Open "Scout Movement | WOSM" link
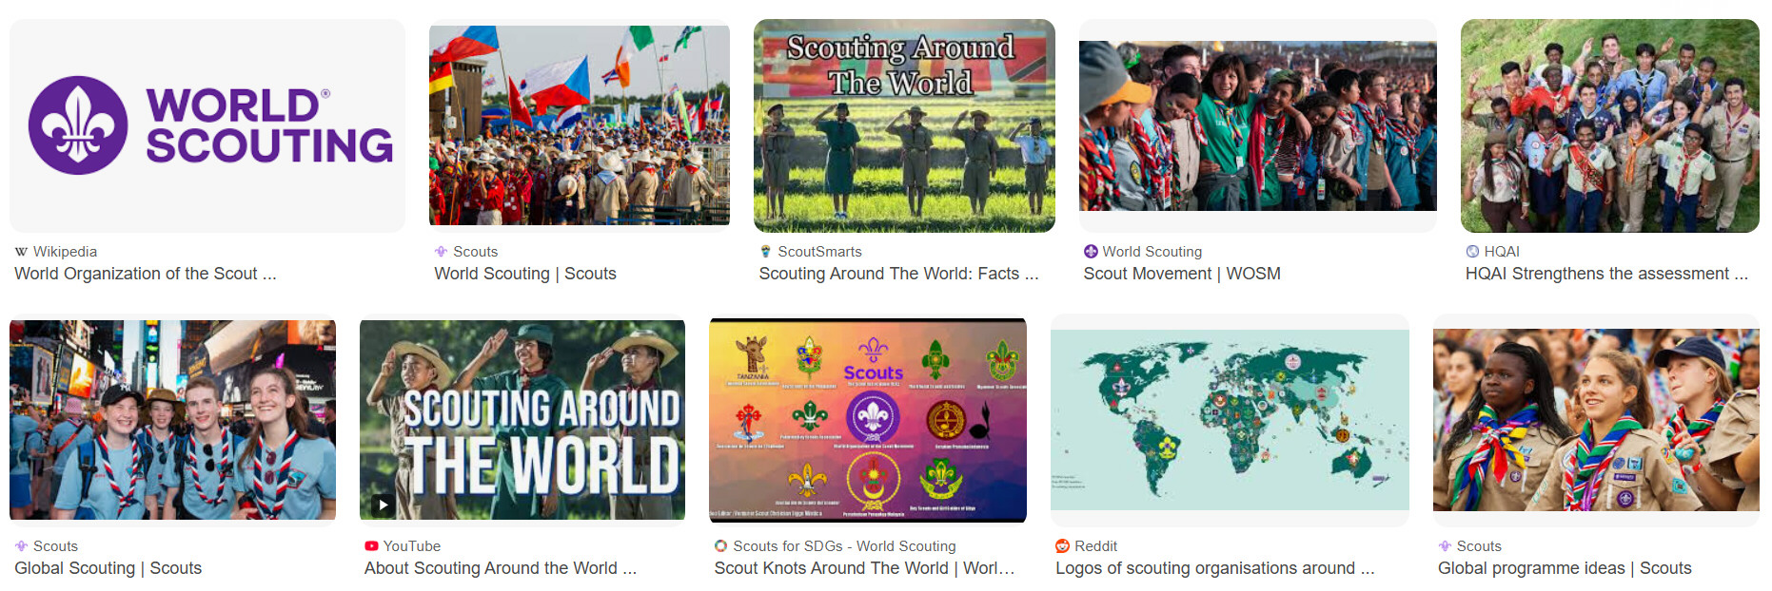1772x591 pixels. pyautogui.click(x=1182, y=274)
